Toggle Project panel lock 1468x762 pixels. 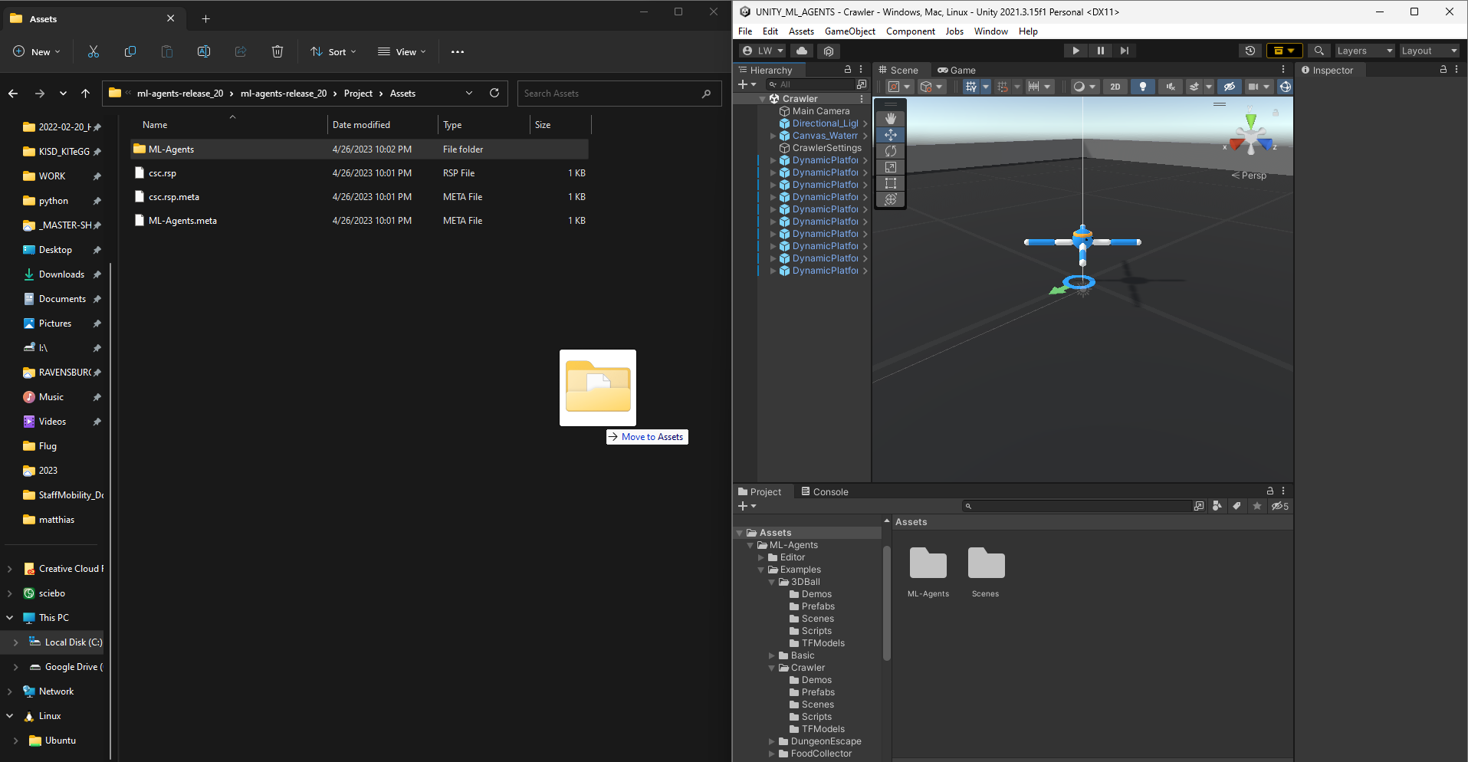(1270, 491)
